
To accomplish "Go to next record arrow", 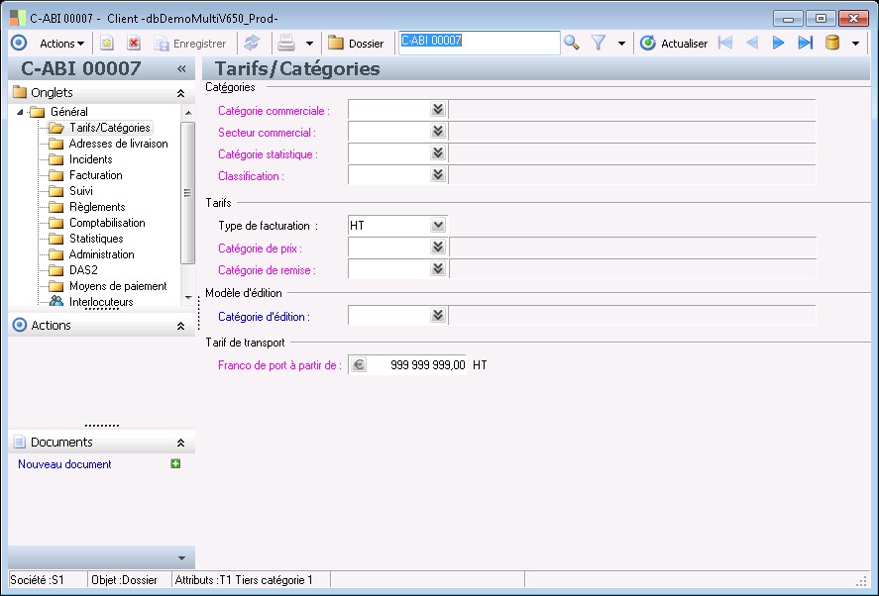I will pos(778,43).
